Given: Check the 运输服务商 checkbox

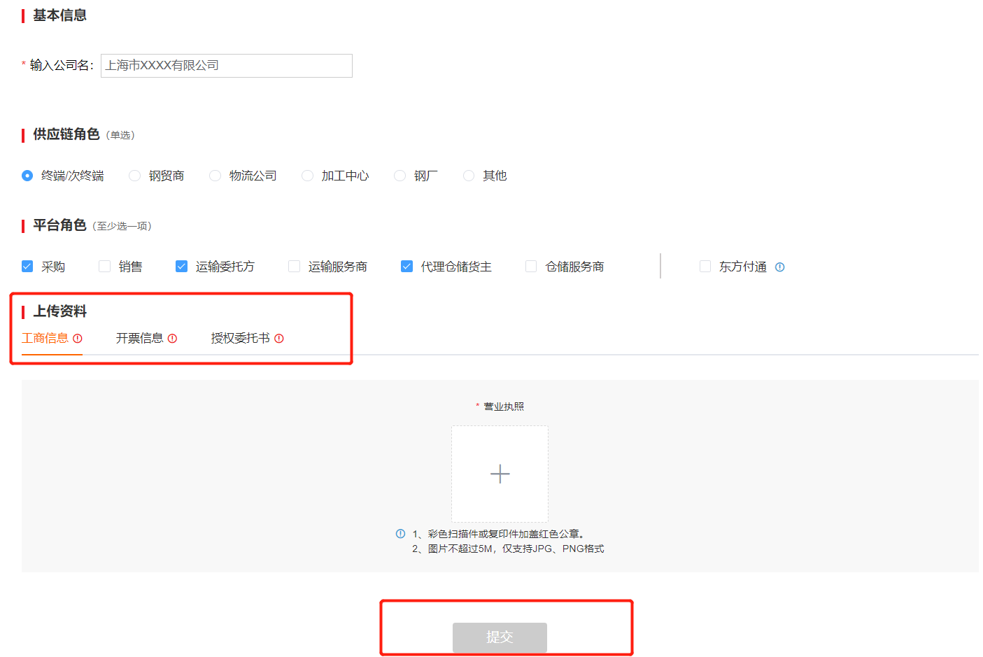Looking at the screenshot, I should [295, 267].
